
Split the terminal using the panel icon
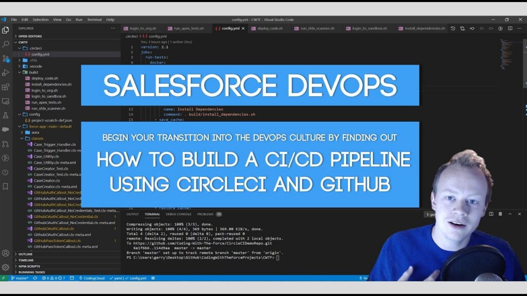(x=491, y=214)
